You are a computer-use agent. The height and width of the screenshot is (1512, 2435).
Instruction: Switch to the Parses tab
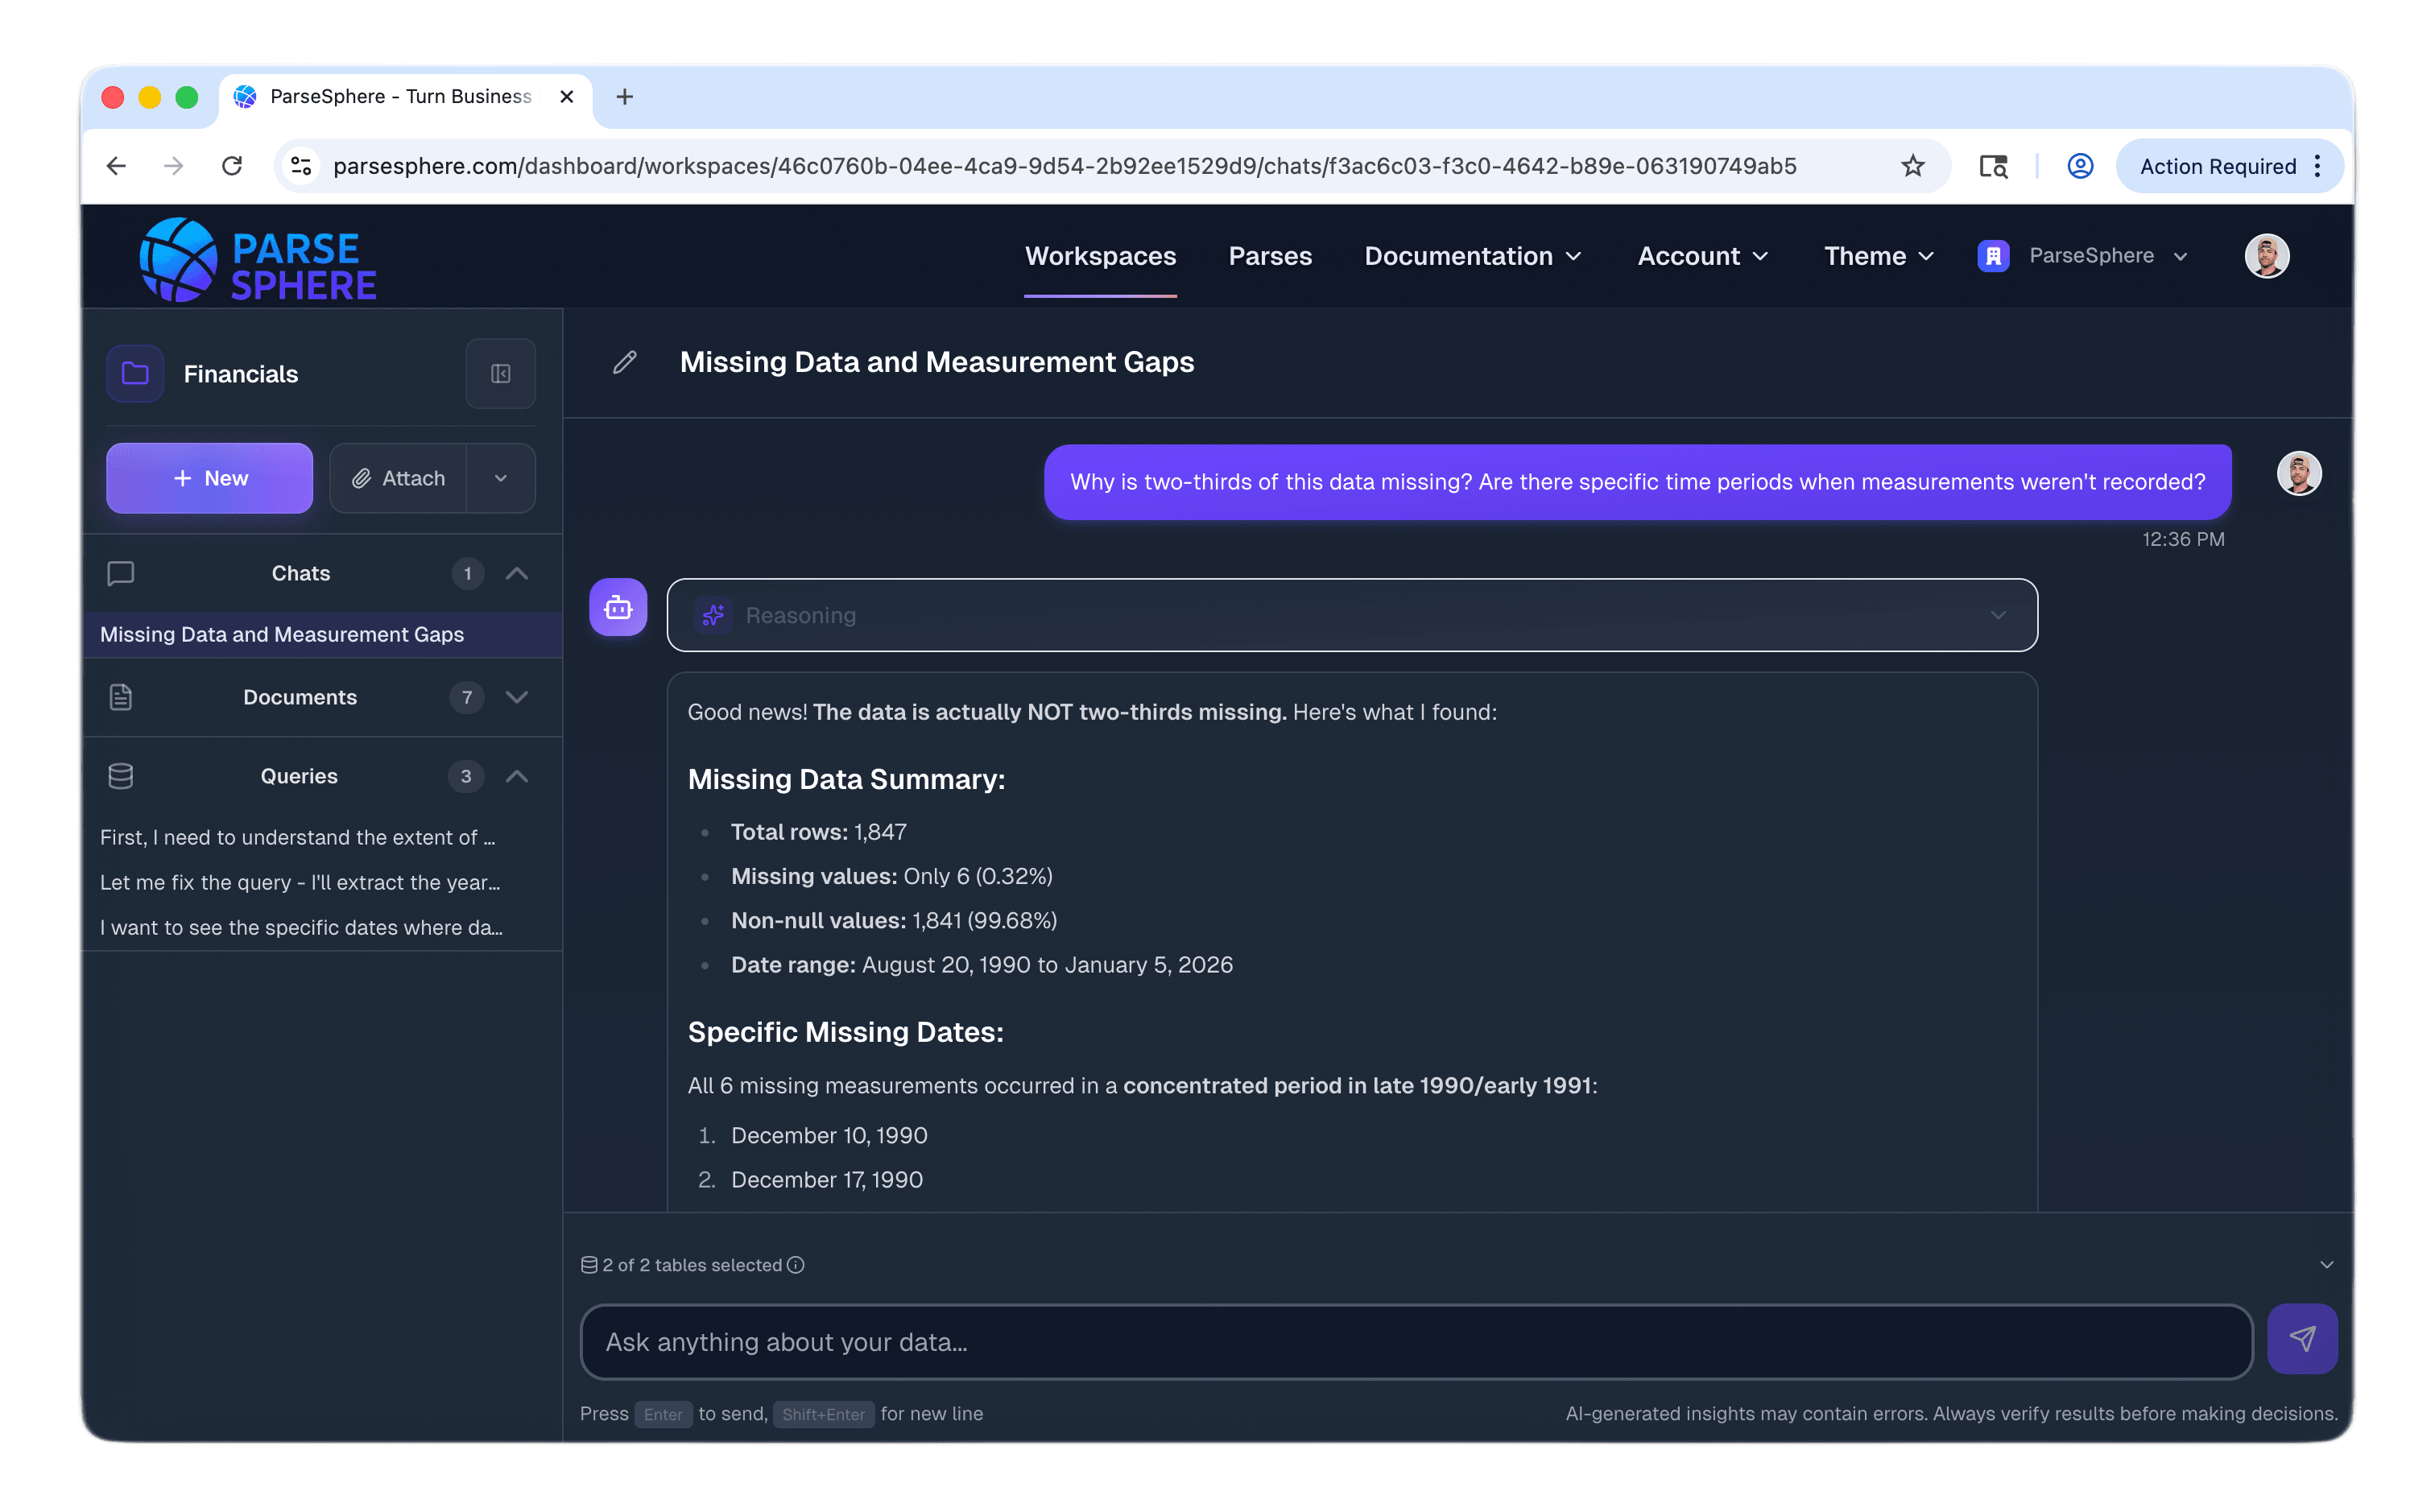(x=1269, y=256)
